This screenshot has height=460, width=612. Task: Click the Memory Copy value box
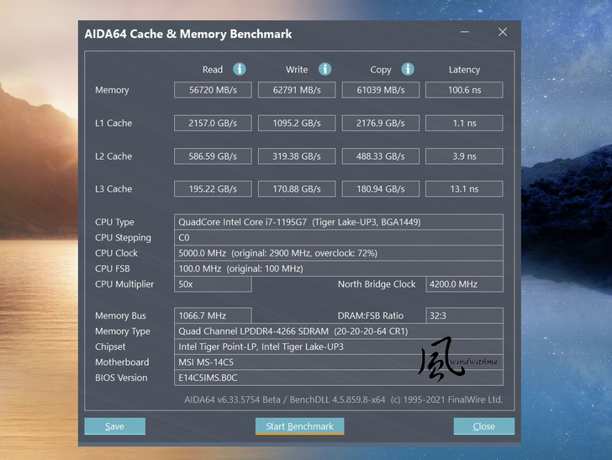point(380,90)
